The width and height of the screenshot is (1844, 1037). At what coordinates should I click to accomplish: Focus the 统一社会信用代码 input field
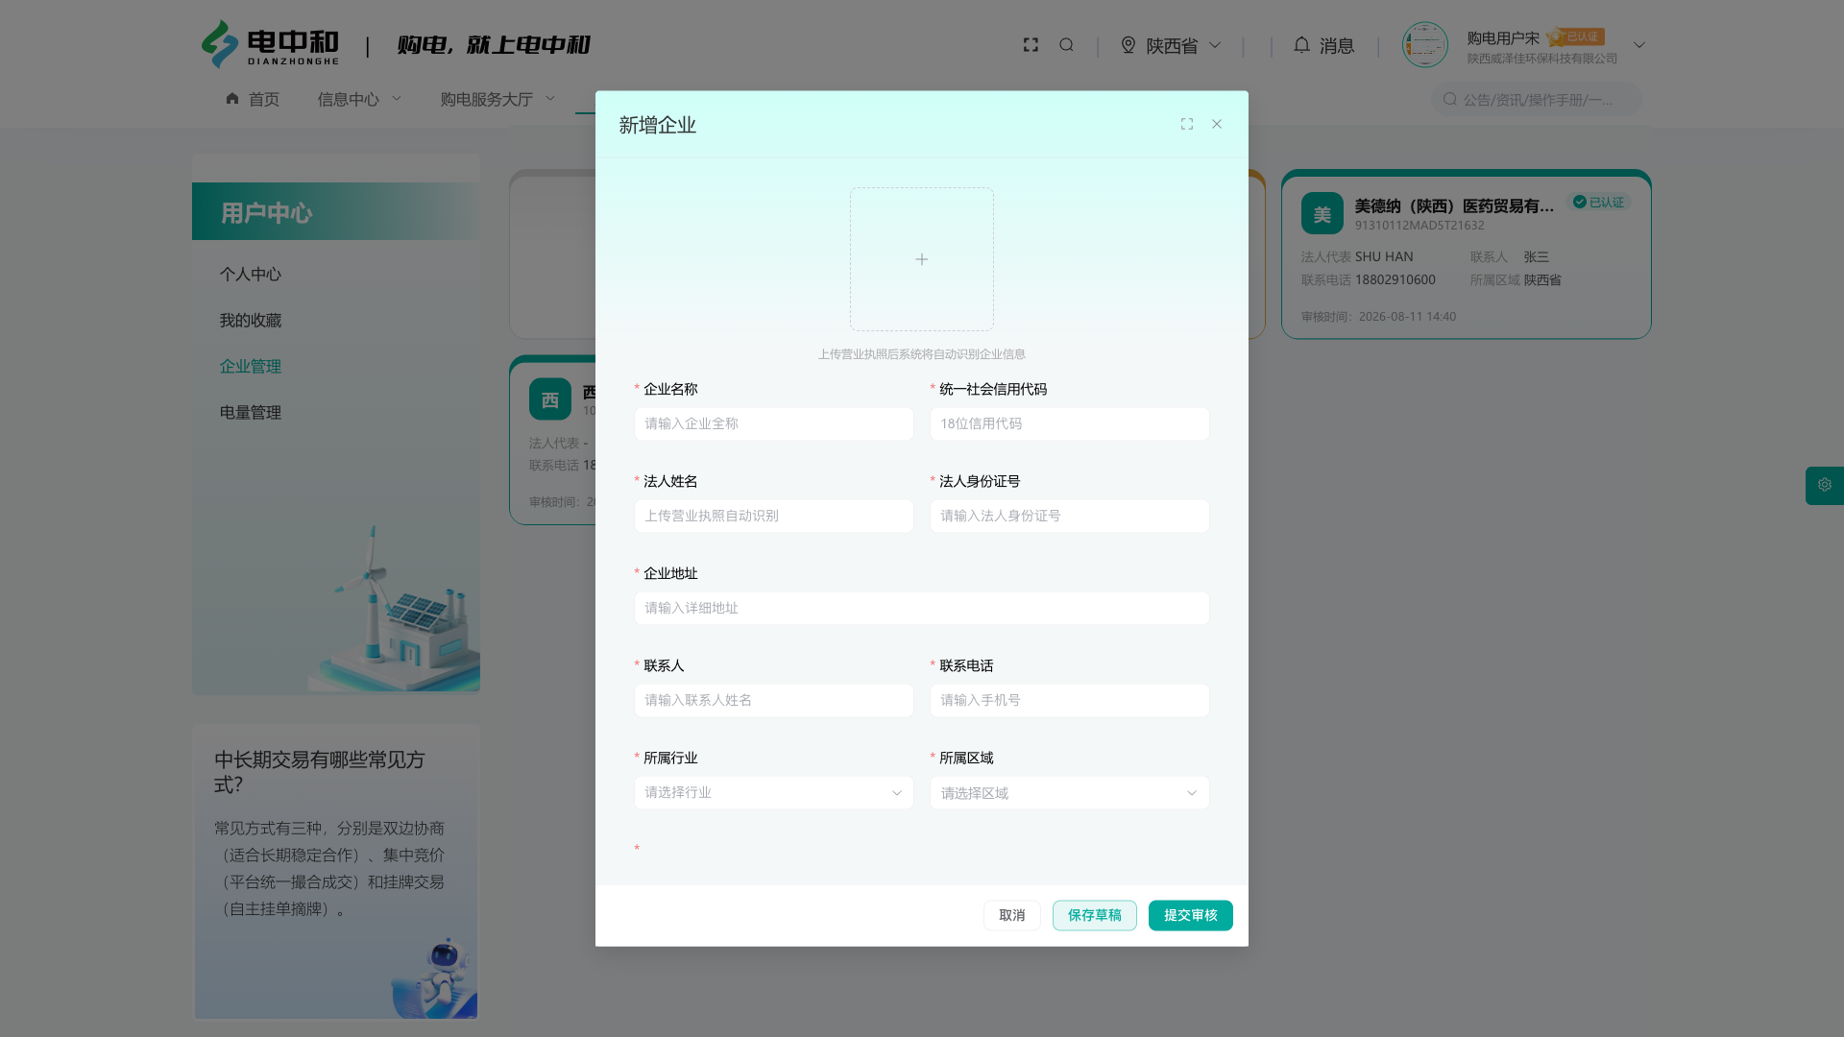(x=1070, y=423)
